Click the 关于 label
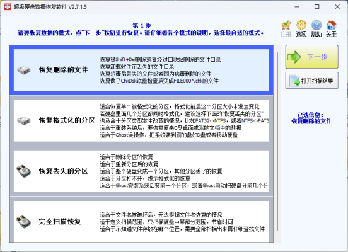The image size is (348, 252). (332, 34)
